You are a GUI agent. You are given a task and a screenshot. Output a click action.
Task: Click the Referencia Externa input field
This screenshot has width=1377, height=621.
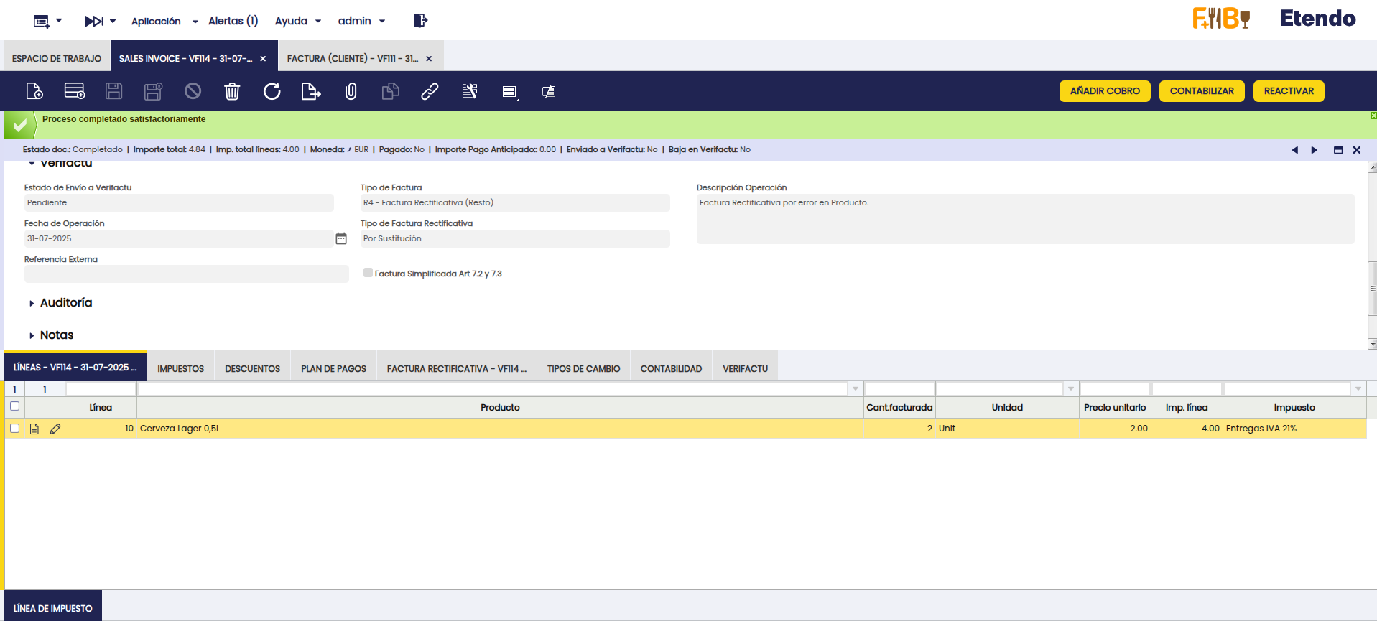(x=186, y=274)
